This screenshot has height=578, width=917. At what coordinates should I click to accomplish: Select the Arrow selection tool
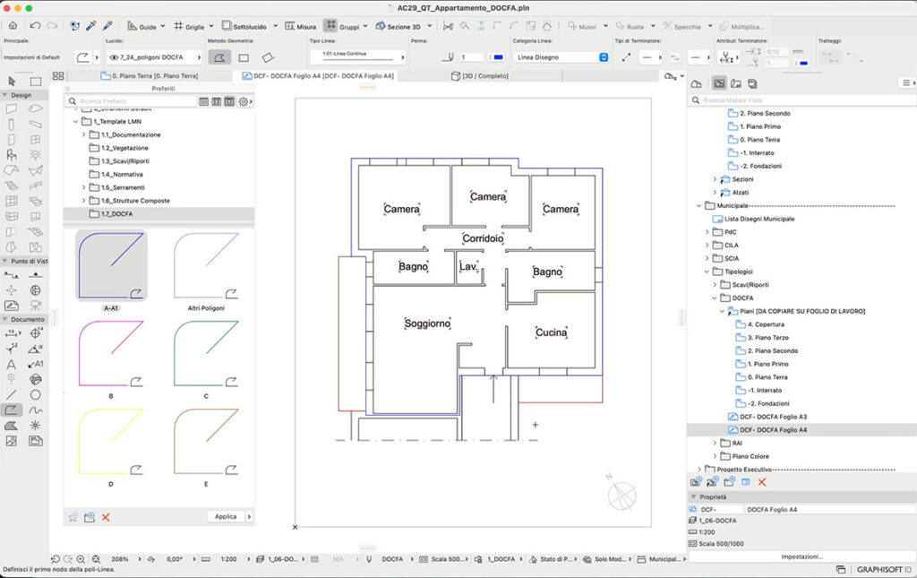[12, 82]
